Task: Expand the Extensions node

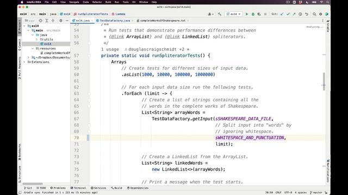Action: click(x=24, y=62)
